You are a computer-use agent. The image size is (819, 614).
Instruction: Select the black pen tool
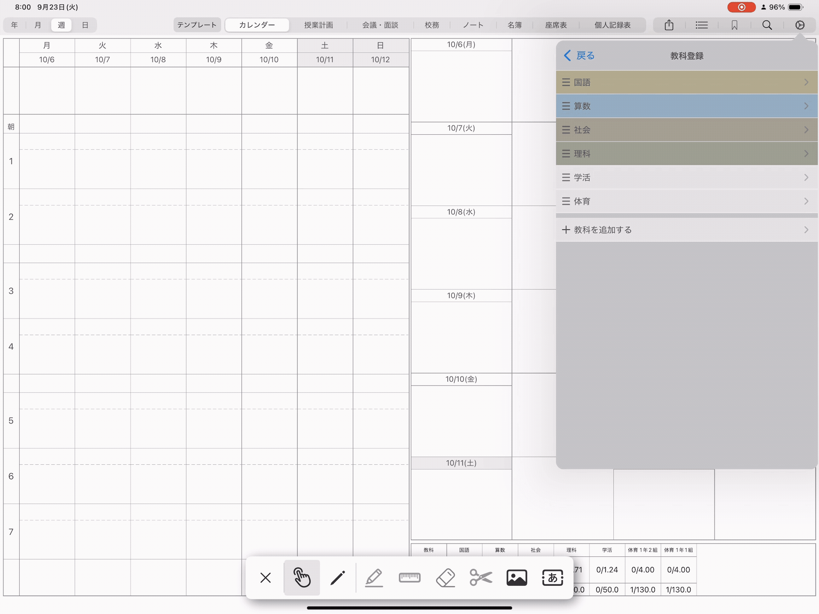337,578
